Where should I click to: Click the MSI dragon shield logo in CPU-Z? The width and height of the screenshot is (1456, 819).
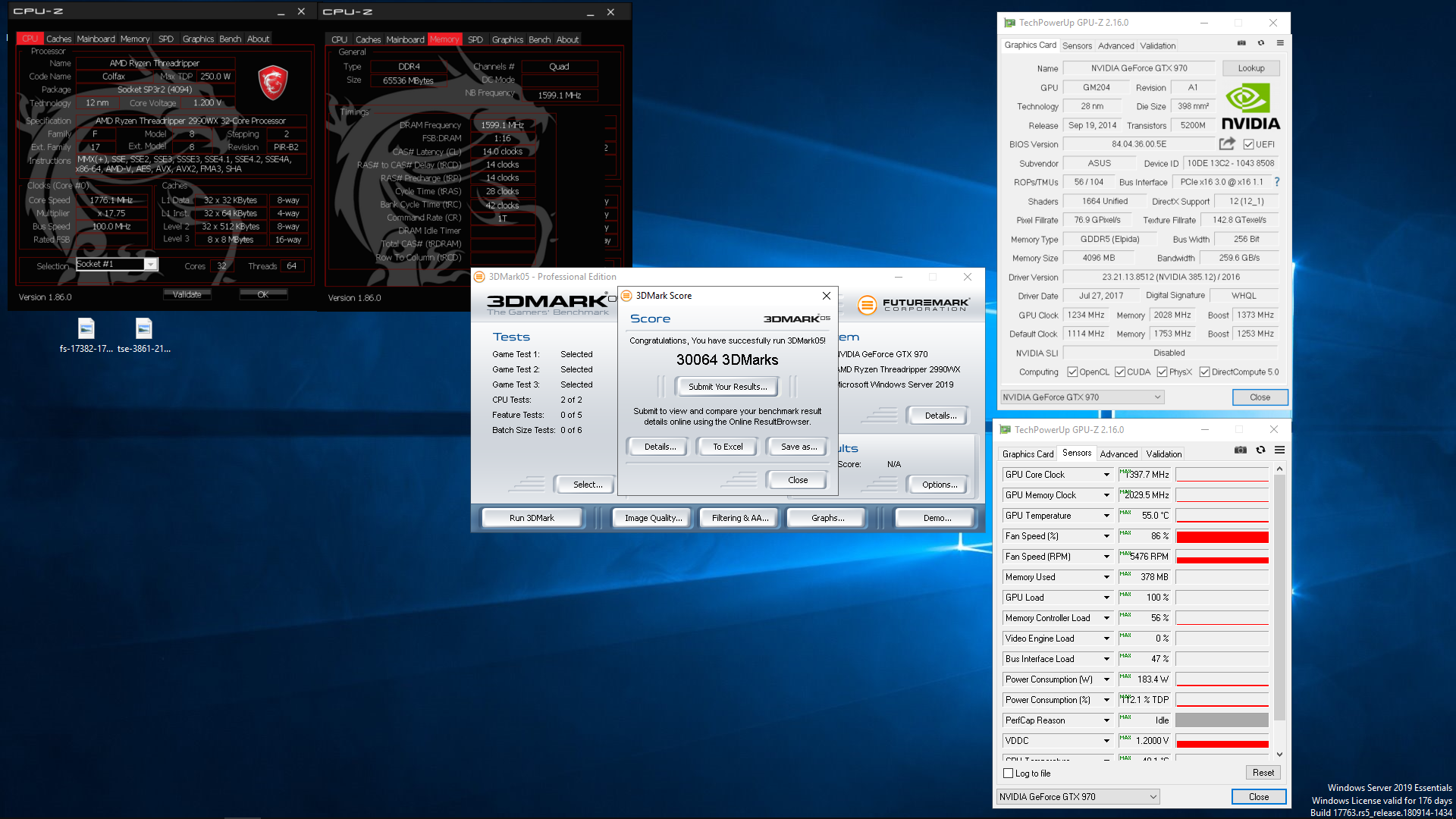(273, 83)
